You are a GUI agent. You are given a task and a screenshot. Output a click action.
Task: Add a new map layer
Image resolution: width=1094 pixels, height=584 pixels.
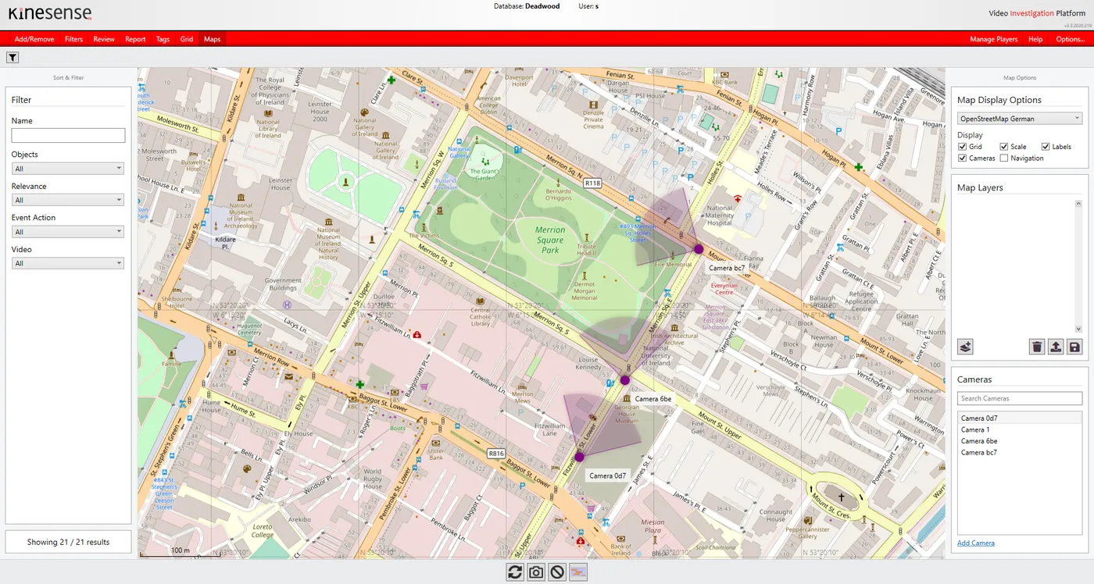coord(965,347)
